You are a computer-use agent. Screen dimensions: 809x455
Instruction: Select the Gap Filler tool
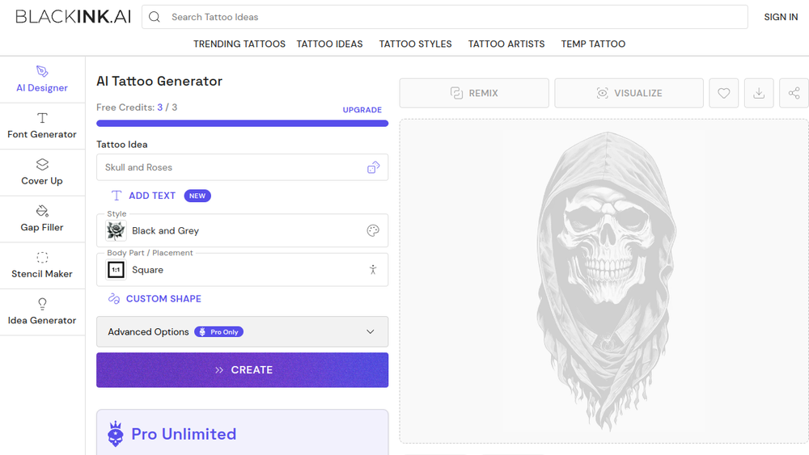[x=42, y=219]
